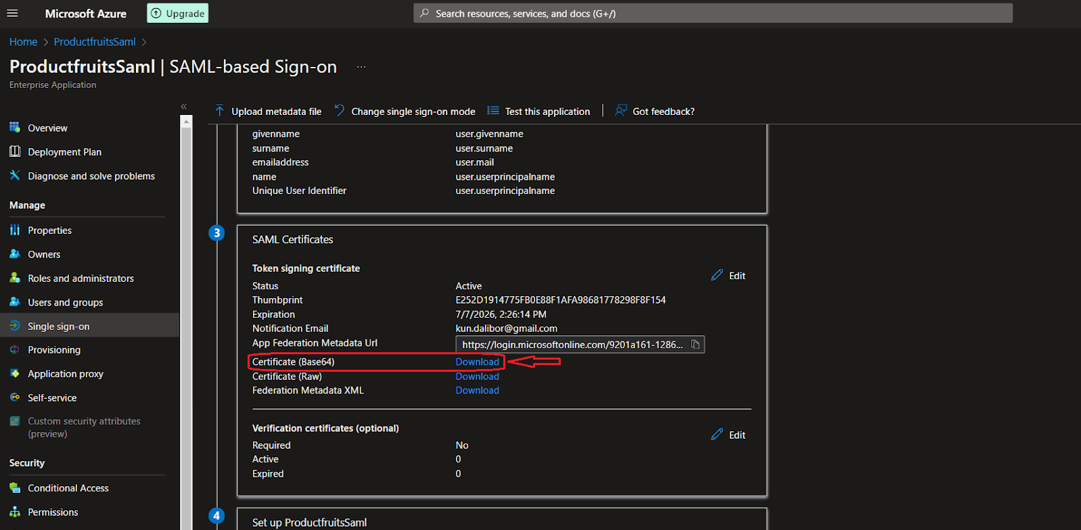Click the Upload metadata file arrow icon

coord(220,111)
